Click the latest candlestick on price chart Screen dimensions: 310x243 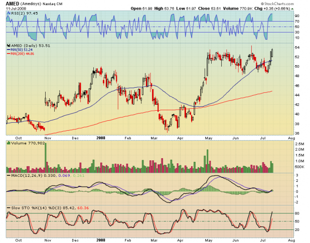(x=272, y=53)
